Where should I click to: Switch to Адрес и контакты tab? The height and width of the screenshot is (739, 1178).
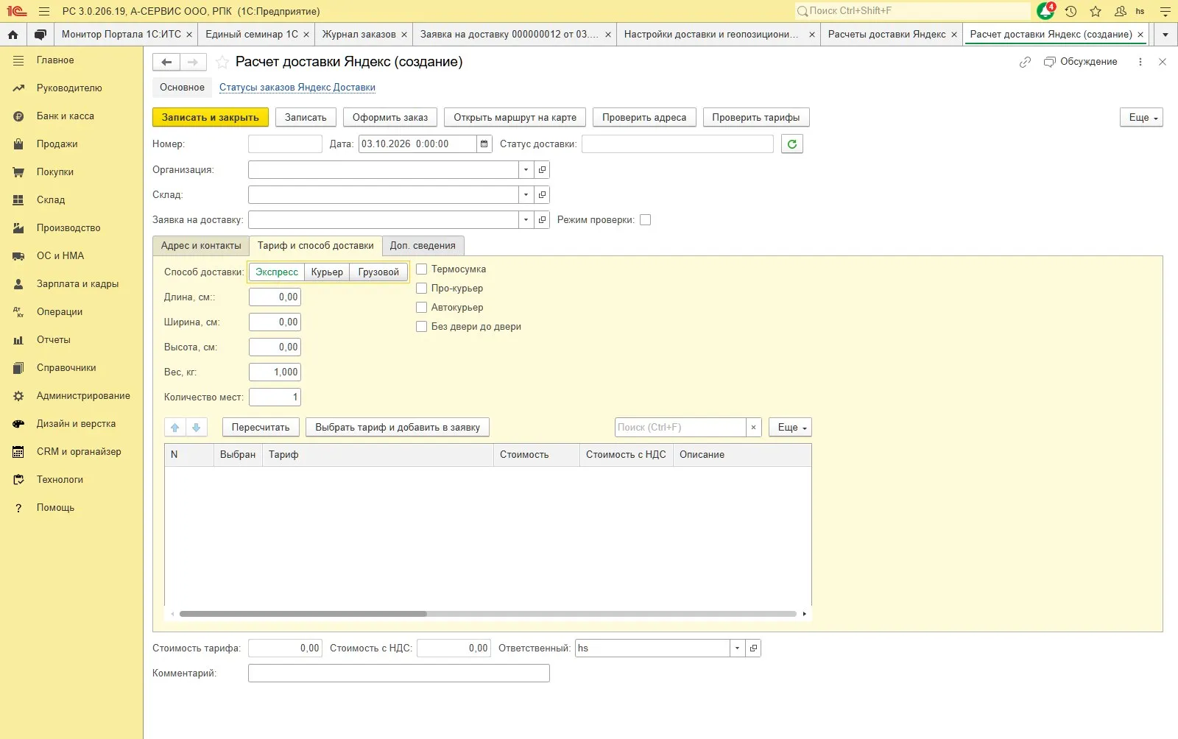click(201, 246)
